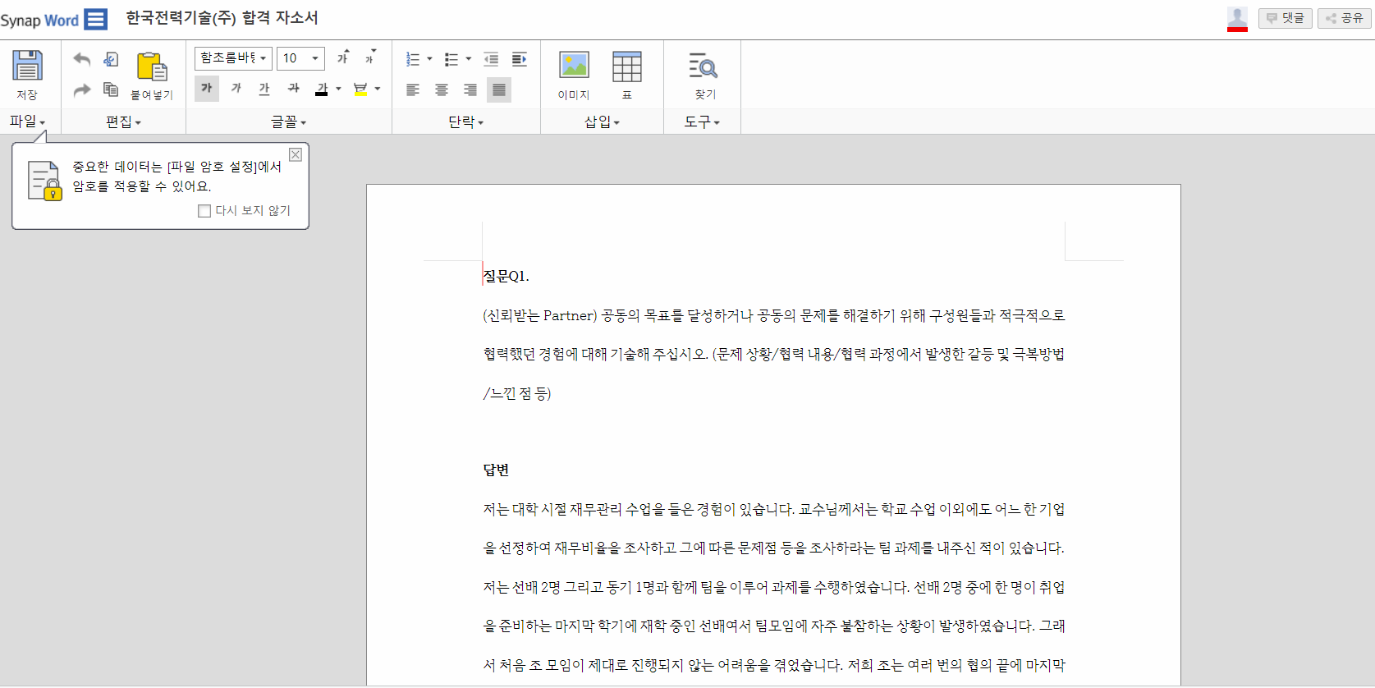Open the 파일 menu
Screen dimensions: 1375x688
click(x=27, y=122)
